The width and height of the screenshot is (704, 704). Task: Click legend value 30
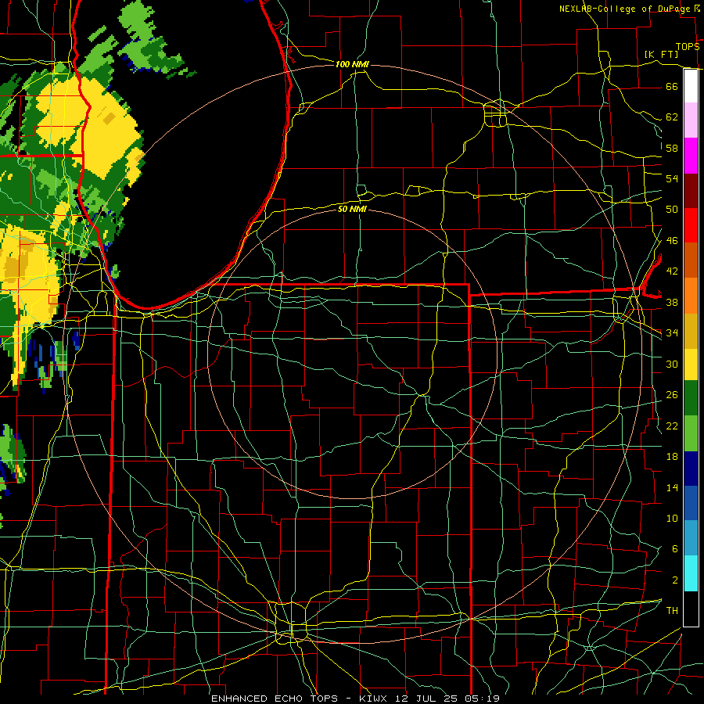(672, 364)
